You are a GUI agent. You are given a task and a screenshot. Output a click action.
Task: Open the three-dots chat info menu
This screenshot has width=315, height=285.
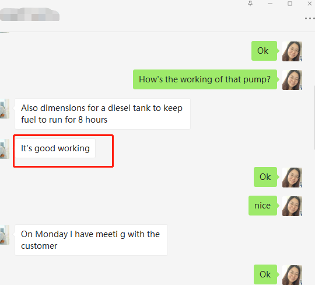[x=310, y=18]
